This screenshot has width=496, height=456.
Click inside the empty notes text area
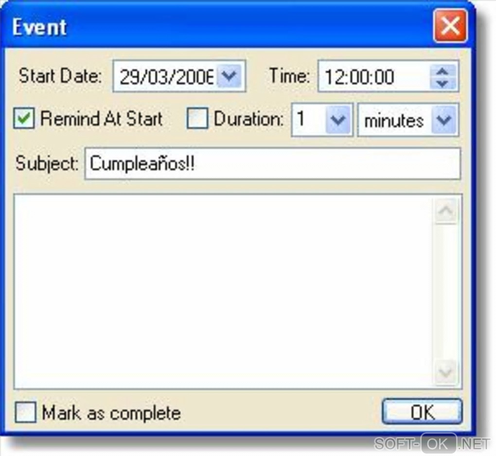tap(224, 292)
